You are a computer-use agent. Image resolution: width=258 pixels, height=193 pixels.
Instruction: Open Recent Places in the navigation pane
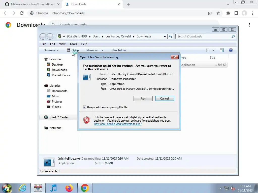(x=61, y=75)
